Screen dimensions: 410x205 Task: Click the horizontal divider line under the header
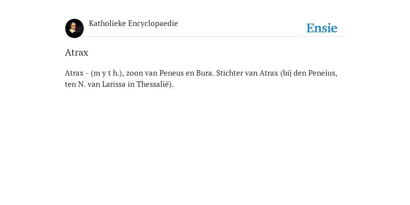coord(205,36)
